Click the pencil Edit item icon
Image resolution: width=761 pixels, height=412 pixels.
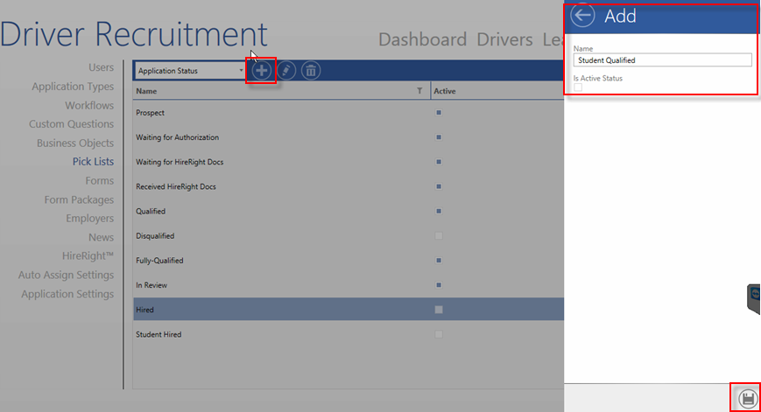tap(286, 71)
